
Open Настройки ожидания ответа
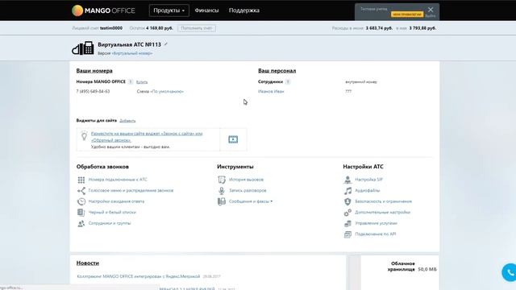tap(116, 201)
